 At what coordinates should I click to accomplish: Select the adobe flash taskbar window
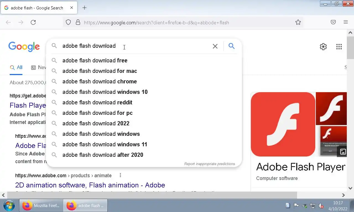point(85,206)
